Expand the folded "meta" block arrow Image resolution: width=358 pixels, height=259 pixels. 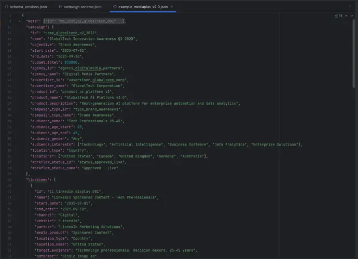coord(19,21)
